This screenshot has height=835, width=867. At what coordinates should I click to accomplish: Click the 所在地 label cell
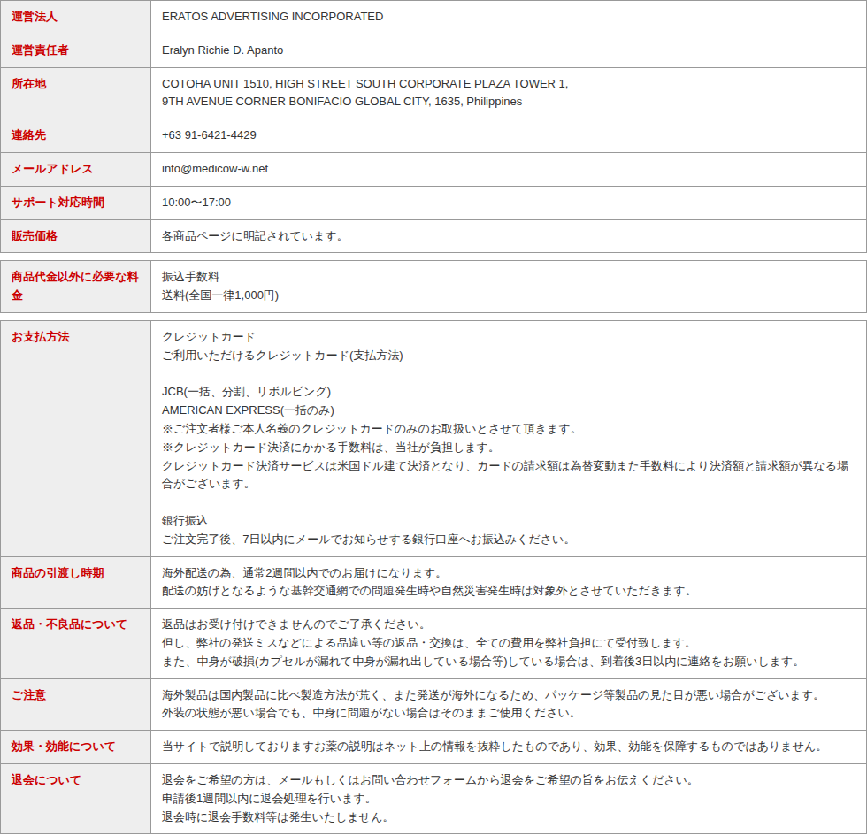coord(28,84)
